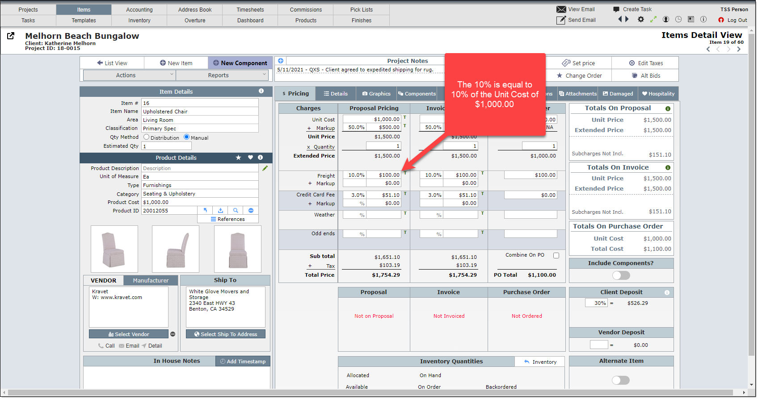Switch to the Components tab
The height and width of the screenshot is (399, 758).
[x=417, y=94]
